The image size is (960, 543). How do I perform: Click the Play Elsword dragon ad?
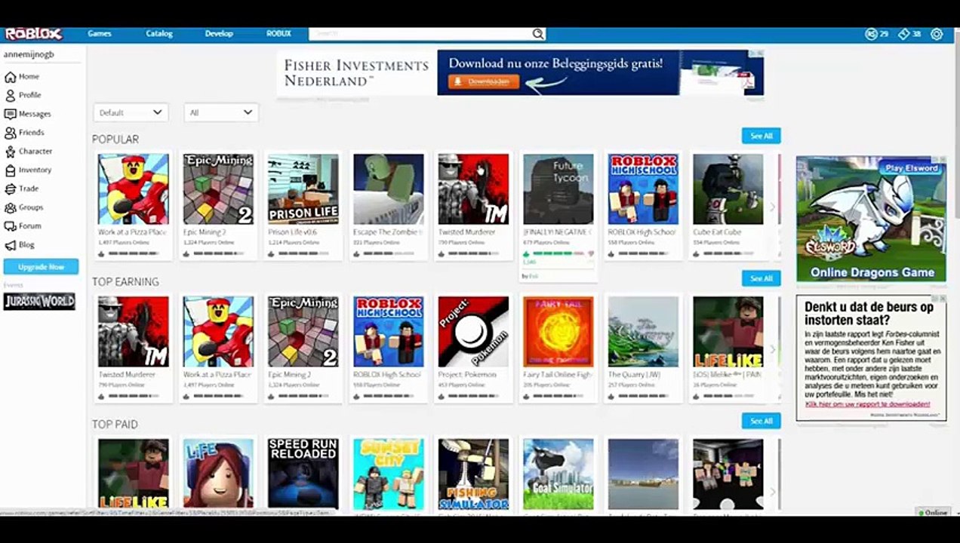(871, 219)
